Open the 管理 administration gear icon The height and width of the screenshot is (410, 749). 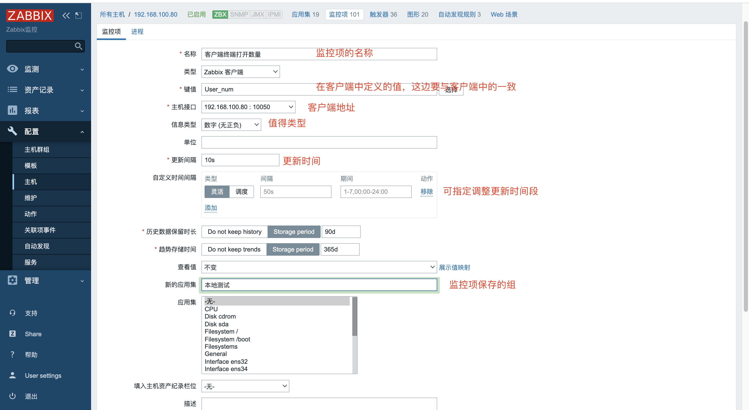[x=12, y=280]
